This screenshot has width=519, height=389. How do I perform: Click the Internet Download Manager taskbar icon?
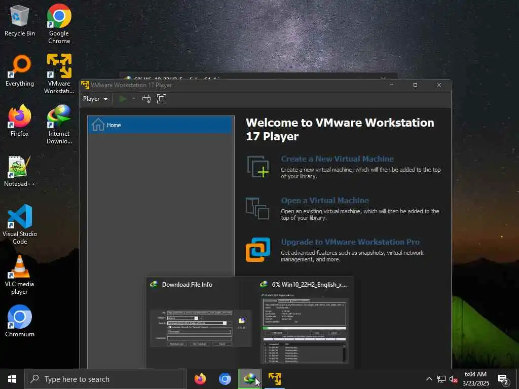[249, 379]
